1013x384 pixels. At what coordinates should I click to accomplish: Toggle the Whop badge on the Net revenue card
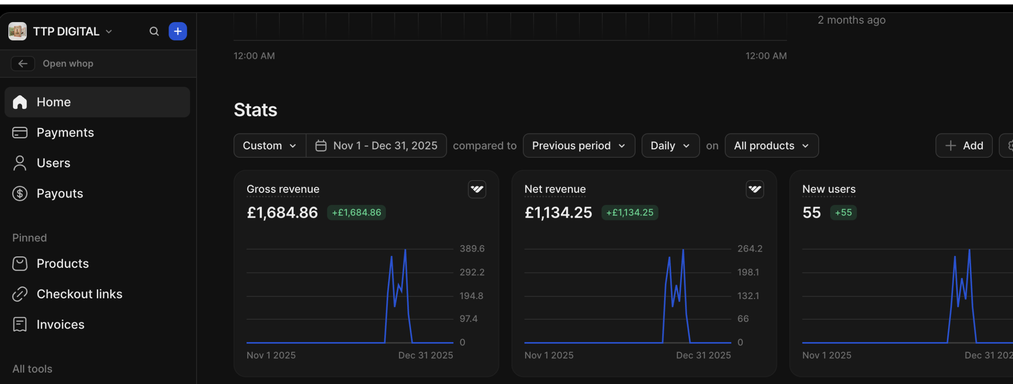point(754,189)
